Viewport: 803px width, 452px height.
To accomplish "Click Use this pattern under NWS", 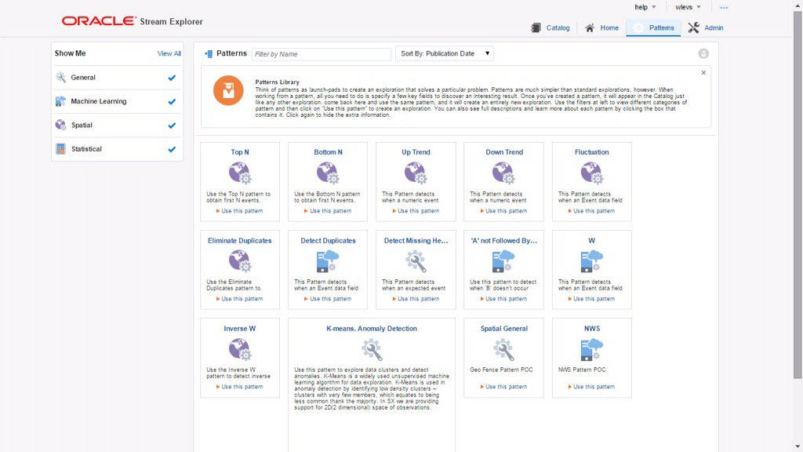I will (x=591, y=387).
